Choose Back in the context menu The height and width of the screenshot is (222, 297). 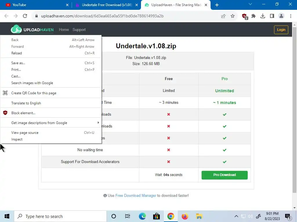click(51, 40)
